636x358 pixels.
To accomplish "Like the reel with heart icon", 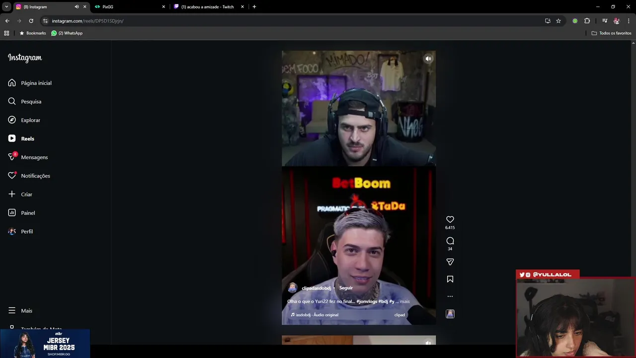I will click(x=450, y=219).
